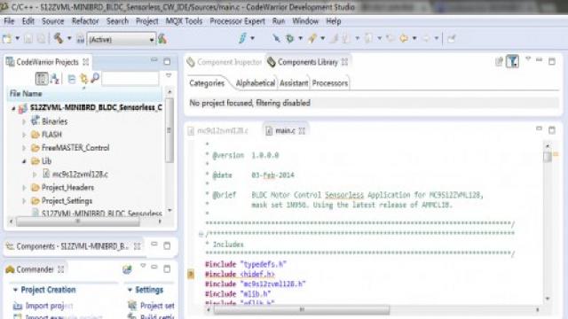Switch to the Components Library tab

pos(307,62)
